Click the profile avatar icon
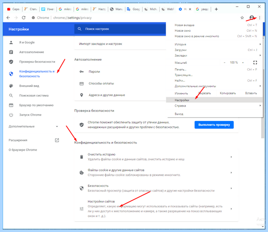The width and height of the screenshot is (268, 232). (x=251, y=17)
